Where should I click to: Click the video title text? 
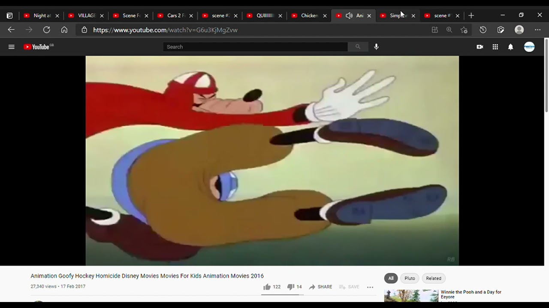(x=147, y=276)
